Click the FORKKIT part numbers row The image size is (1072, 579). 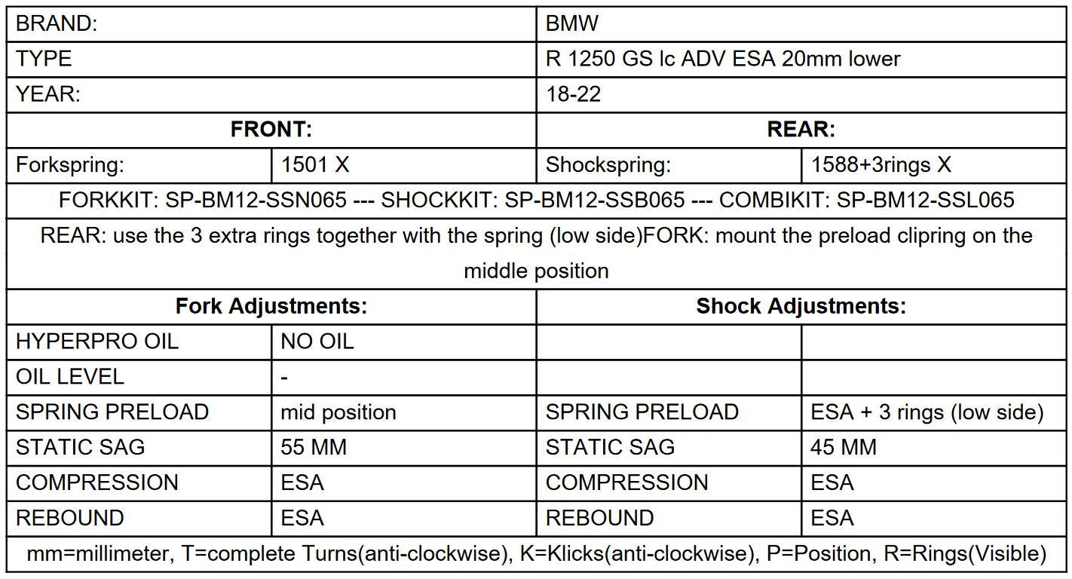536,200
